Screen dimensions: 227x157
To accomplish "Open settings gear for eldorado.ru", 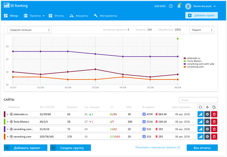I will click(207, 114).
